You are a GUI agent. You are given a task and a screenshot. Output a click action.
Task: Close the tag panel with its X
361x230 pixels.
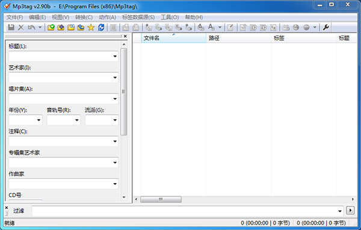[x=125, y=36]
